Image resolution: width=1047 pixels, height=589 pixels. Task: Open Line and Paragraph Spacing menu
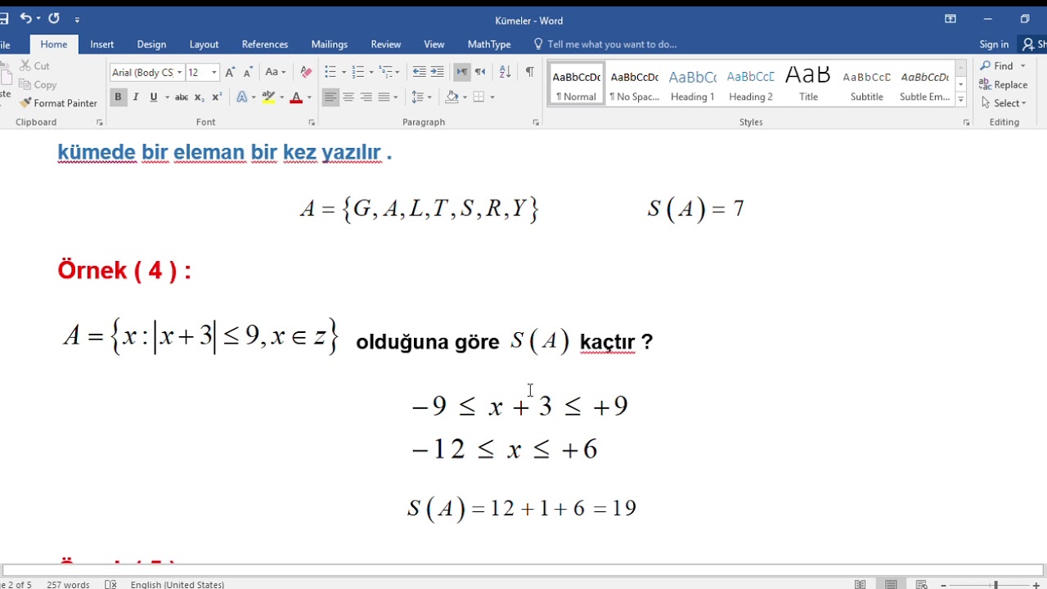[421, 97]
